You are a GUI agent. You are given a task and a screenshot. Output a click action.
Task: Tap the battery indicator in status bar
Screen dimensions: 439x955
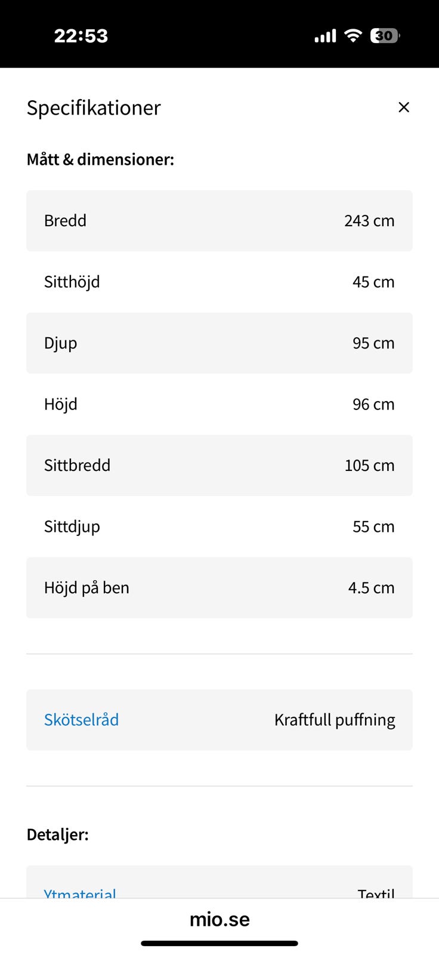[x=385, y=36]
